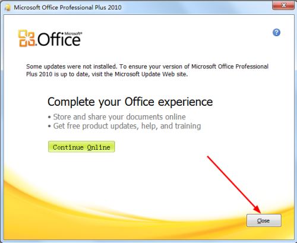Click the bullet dot before Store and share
Viewport: 297px width, 243px height.
(x=49, y=117)
